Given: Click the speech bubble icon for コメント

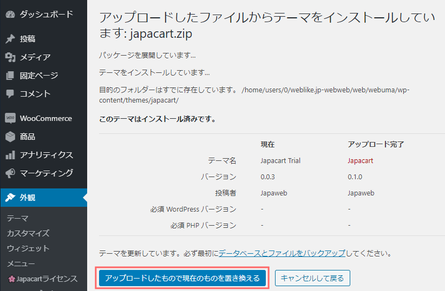Looking at the screenshot, I should [x=10, y=94].
